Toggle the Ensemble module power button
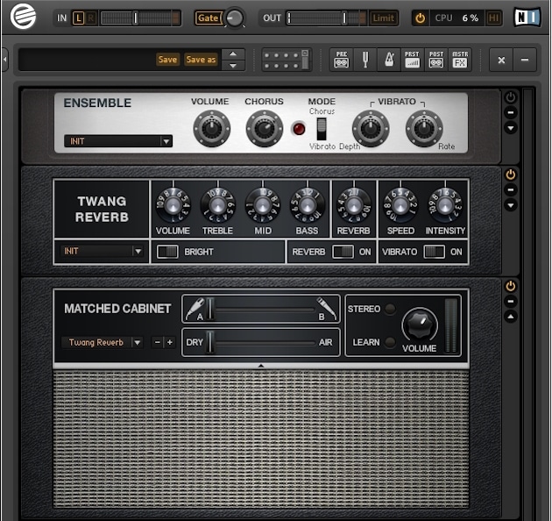The height and width of the screenshot is (521, 552). coord(511,97)
